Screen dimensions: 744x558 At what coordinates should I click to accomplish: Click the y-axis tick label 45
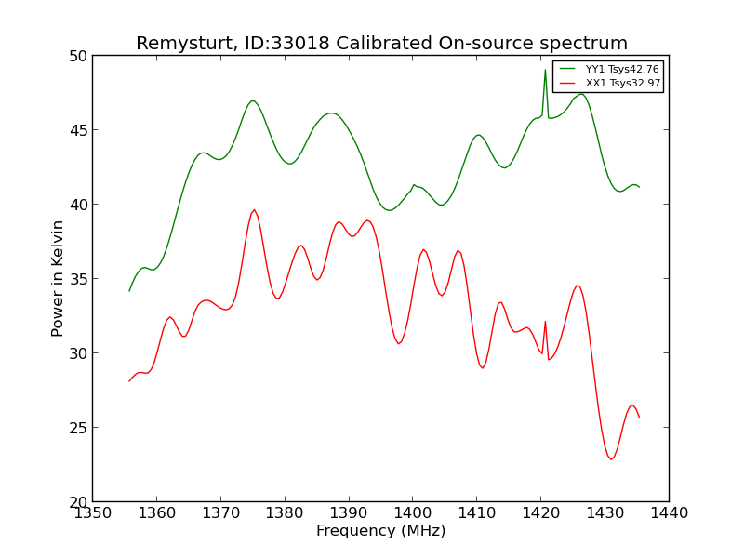tap(78, 130)
